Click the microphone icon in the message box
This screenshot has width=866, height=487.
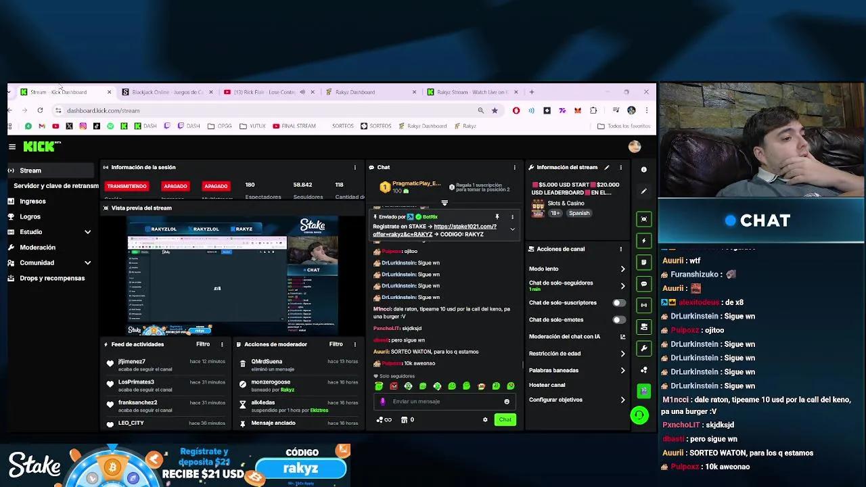383,401
